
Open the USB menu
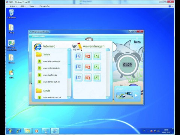point(23,6)
